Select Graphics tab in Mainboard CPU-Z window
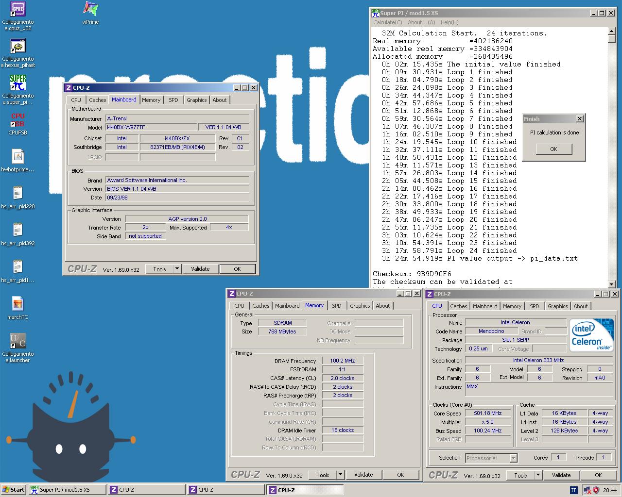622x497 pixels. click(x=196, y=100)
